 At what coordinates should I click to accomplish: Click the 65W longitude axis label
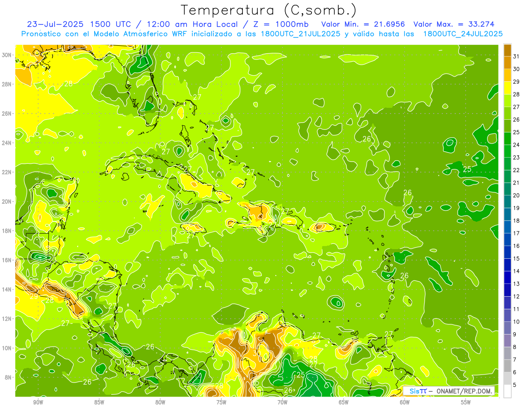[x=344, y=402]
